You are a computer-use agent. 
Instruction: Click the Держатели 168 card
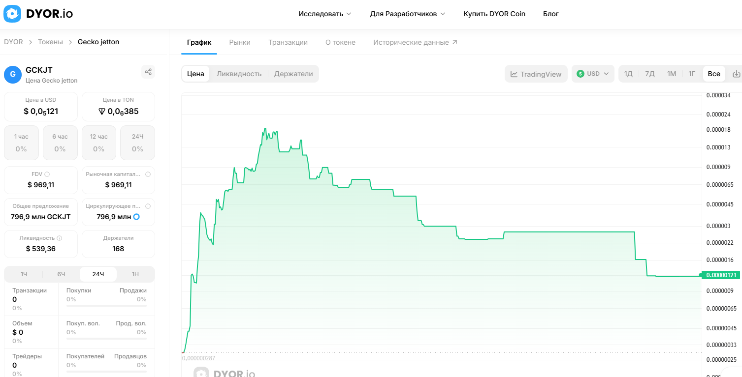[118, 244]
